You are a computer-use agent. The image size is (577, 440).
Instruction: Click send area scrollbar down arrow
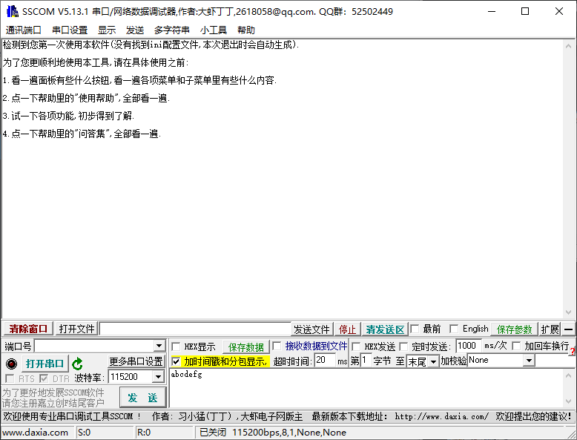(x=568, y=401)
